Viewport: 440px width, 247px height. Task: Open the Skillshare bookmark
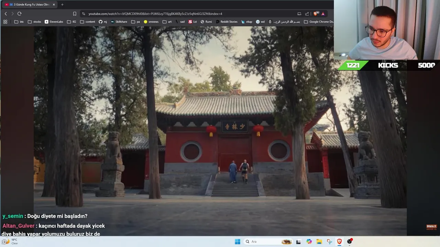[x=119, y=22]
